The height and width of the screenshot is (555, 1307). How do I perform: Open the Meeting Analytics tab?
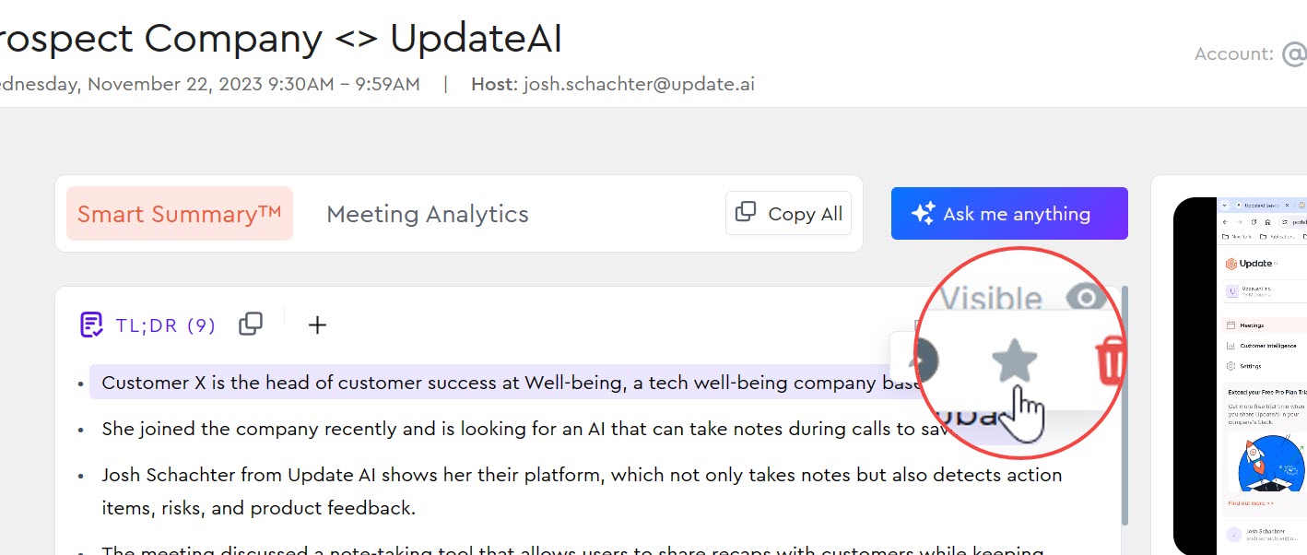(x=428, y=214)
